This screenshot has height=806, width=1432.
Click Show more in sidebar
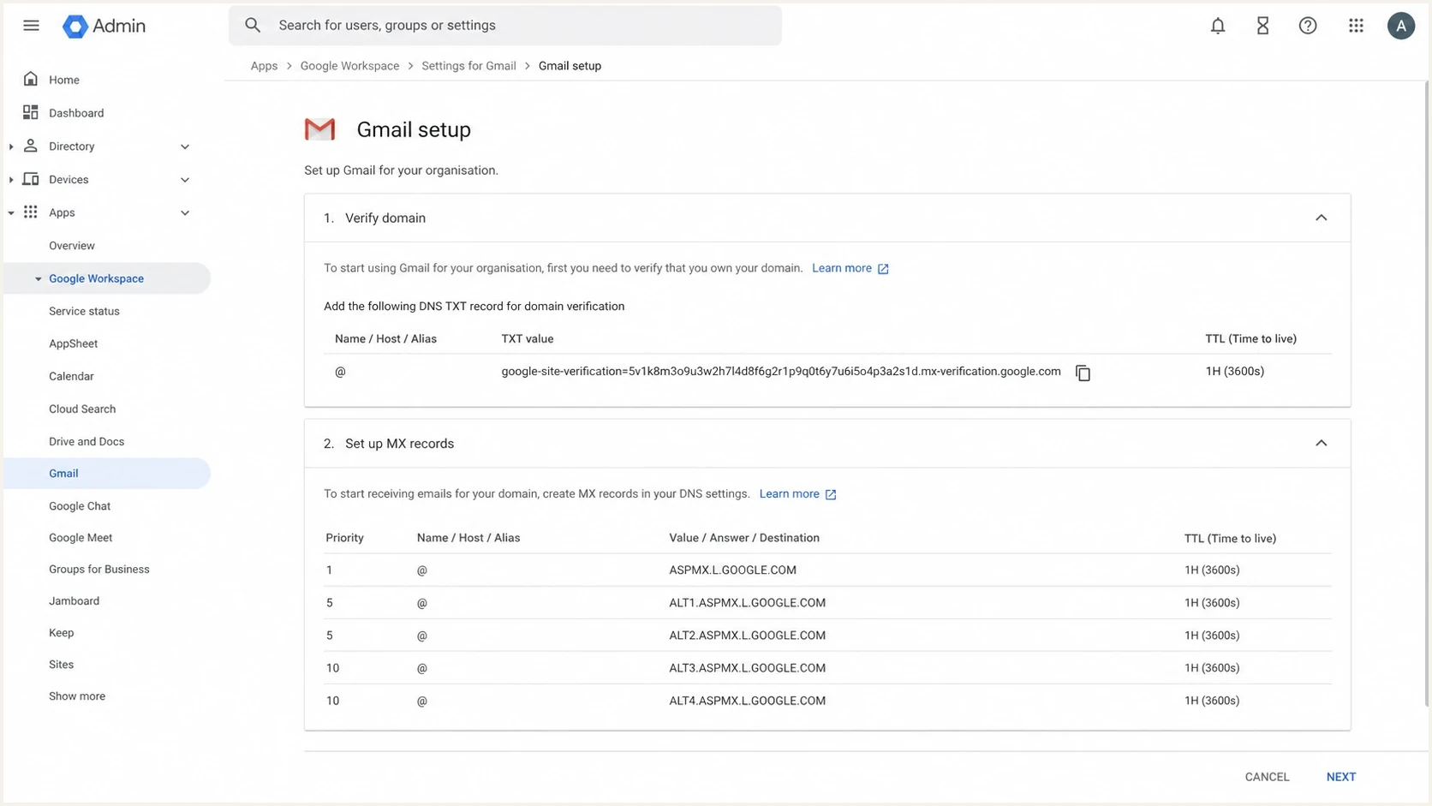pos(77,696)
